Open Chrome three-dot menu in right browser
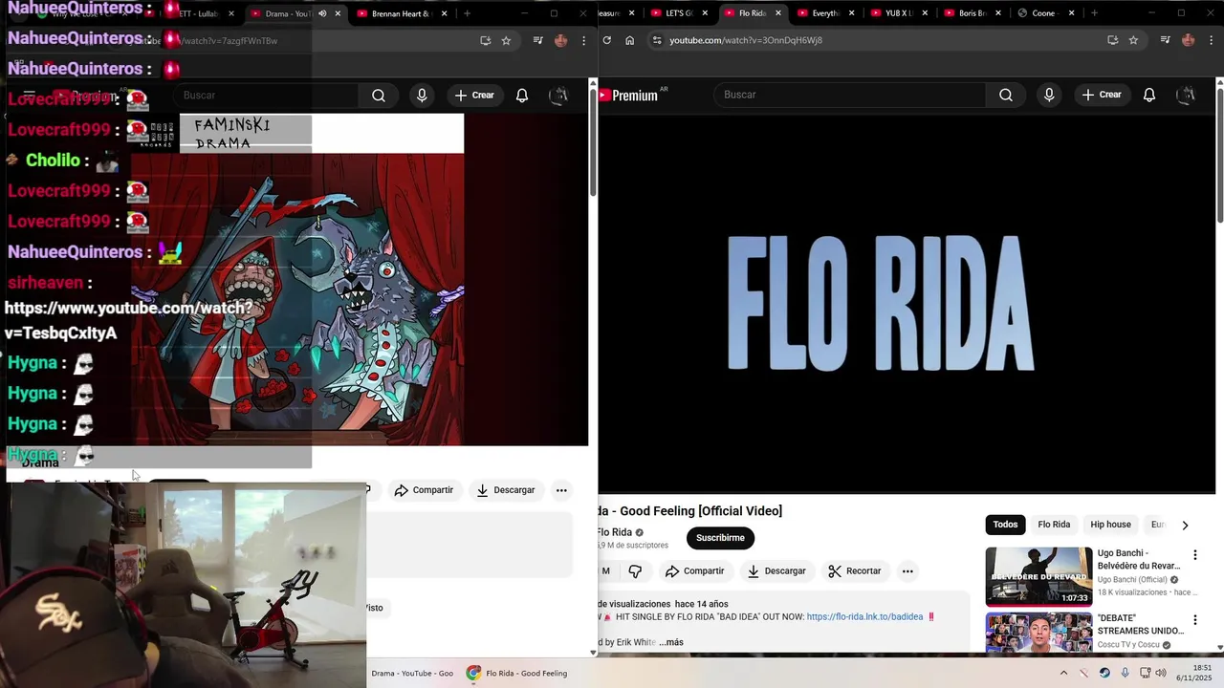Image resolution: width=1224 pixels, height=688 pixels. pos(1211,40)
